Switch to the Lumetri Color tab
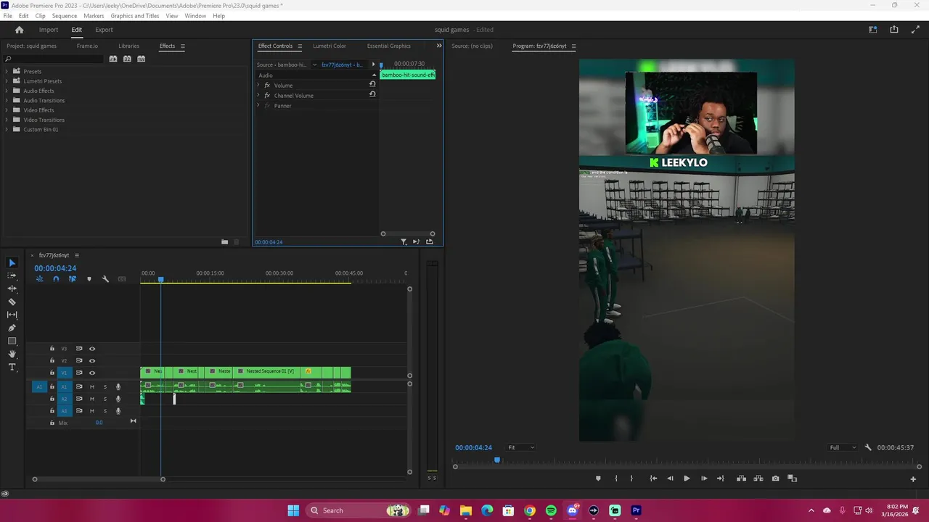This screenshot has width=929, height=522. (330, 46)
